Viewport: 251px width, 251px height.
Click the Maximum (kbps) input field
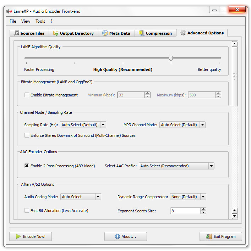(x=202, y=95)
